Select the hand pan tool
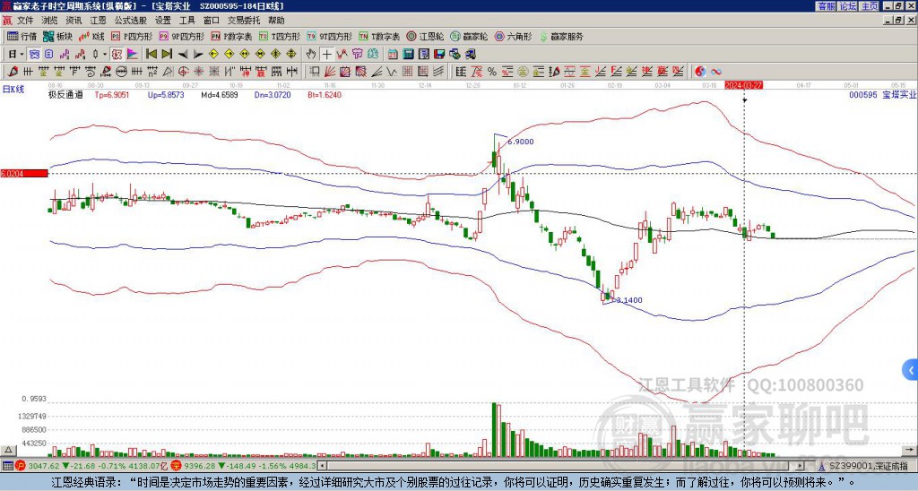Viewport: 918px width, 491px height. click(x=311, y=54)
